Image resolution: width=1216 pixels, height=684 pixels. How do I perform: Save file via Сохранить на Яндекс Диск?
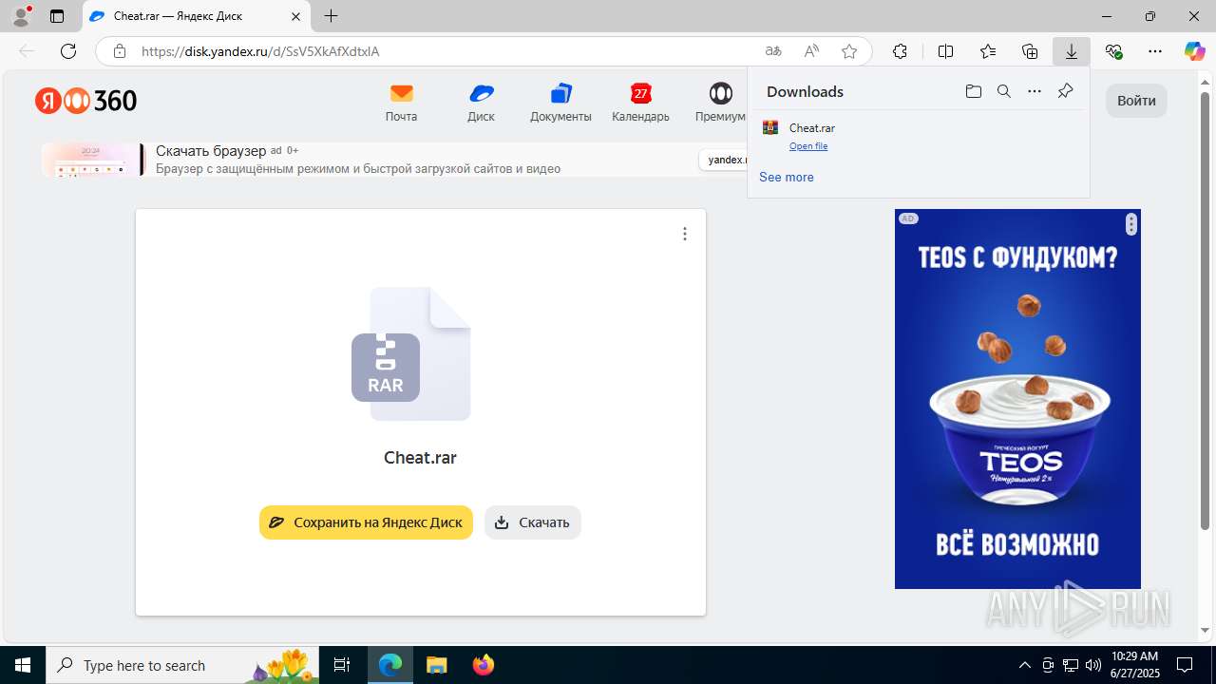[x=366, y=522]
